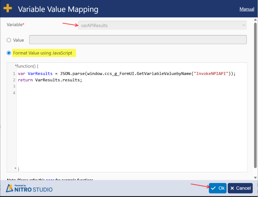
Task: Expand the varAPIResults variable dropdown
Action: 162,25
